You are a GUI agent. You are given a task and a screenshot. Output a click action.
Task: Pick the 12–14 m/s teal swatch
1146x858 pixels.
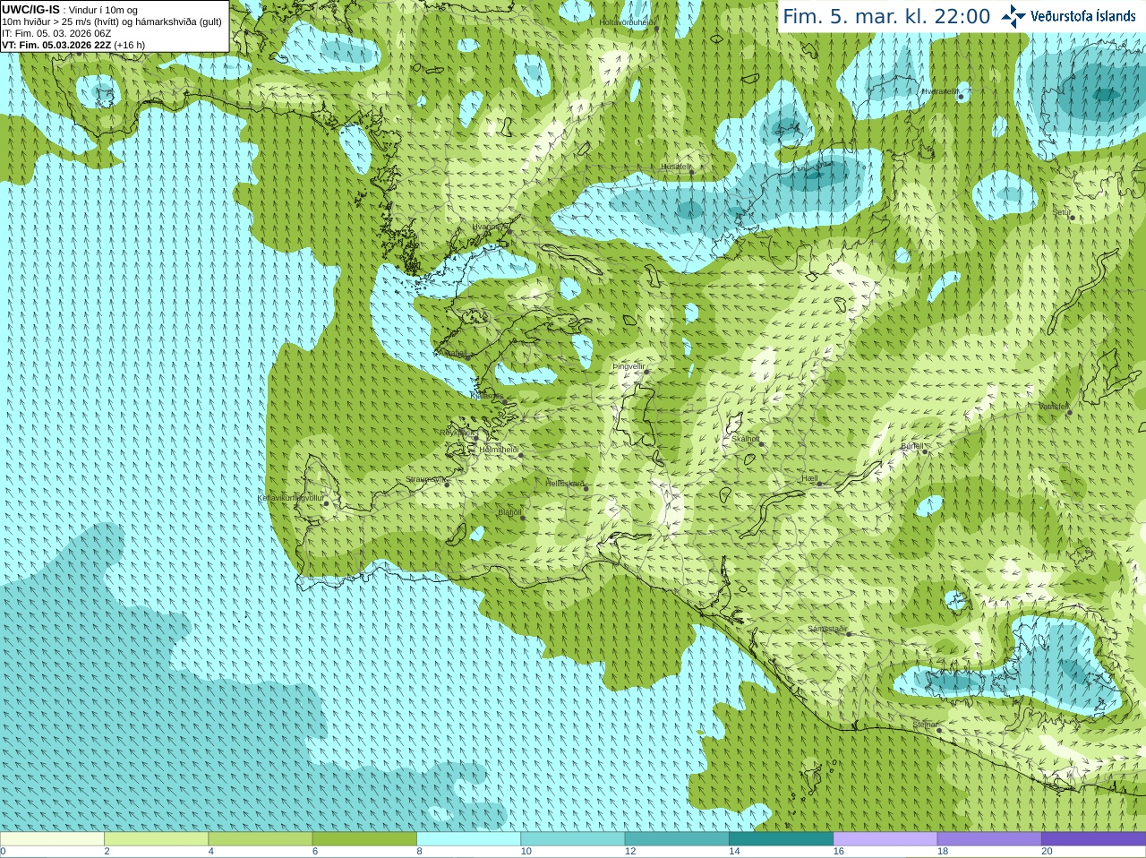677,839
